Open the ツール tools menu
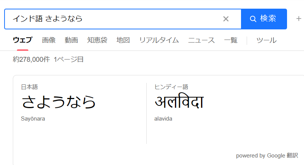Screen dimensions: 304x165 pyautogui.click(x=266, y=40)
